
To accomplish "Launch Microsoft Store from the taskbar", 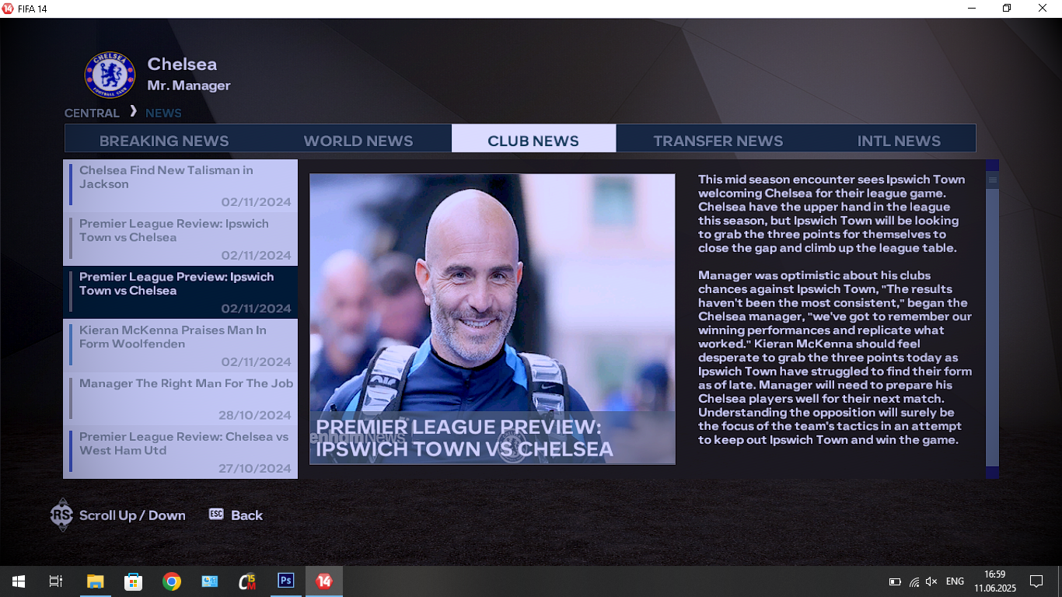I will click(133, 581).
